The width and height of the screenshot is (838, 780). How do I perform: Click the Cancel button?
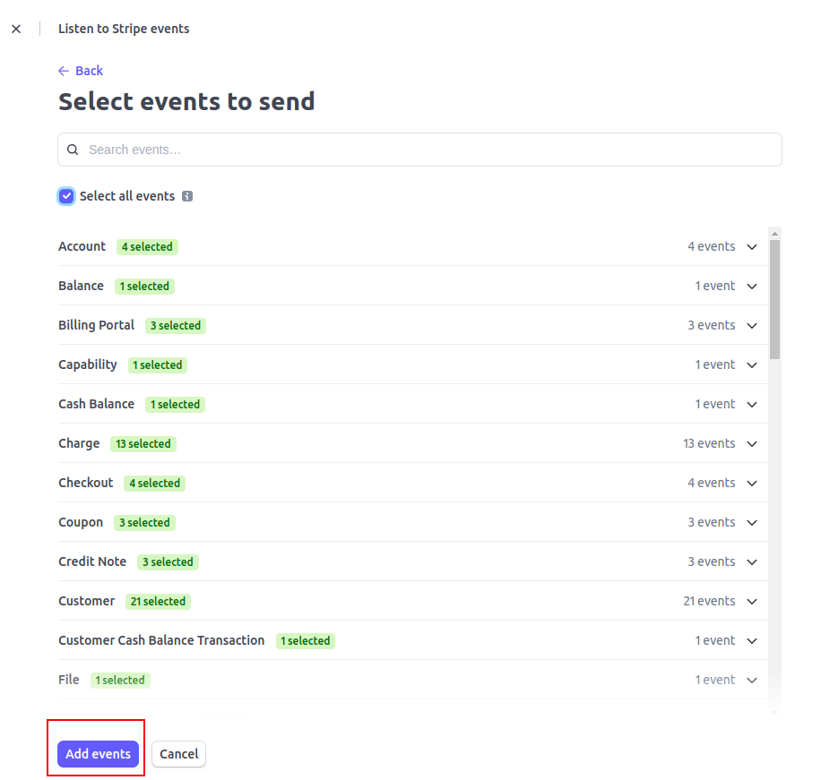coord(179,754)
